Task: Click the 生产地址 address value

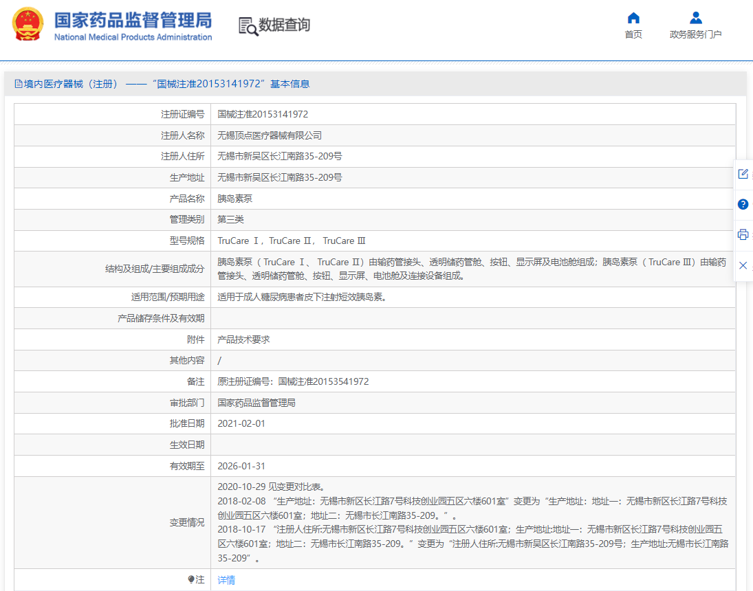Action: tap(279, 177)
